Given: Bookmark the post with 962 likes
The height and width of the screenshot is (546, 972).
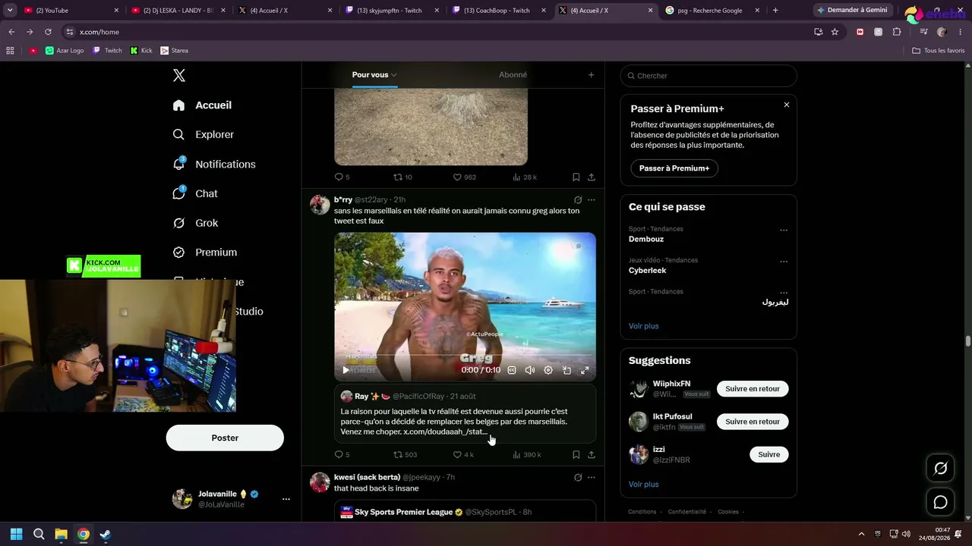Looking at the screenshot, I should pyautogui.click(x=576, y=177).
